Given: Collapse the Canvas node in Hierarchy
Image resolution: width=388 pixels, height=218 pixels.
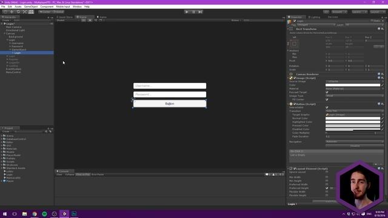Looking at the screenshot, I should tap(4, 33).
